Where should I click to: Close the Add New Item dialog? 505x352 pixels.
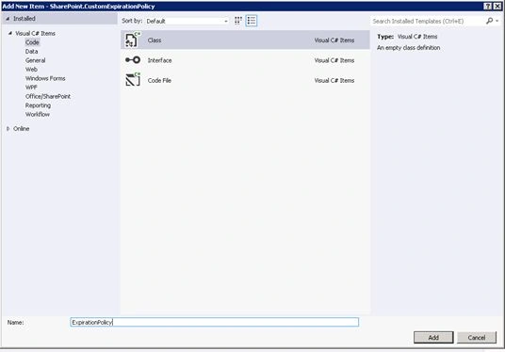(x=497, y=6)
